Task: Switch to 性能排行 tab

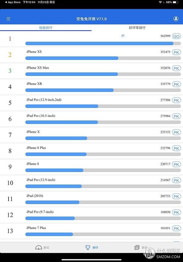Action: pos(46,28)
